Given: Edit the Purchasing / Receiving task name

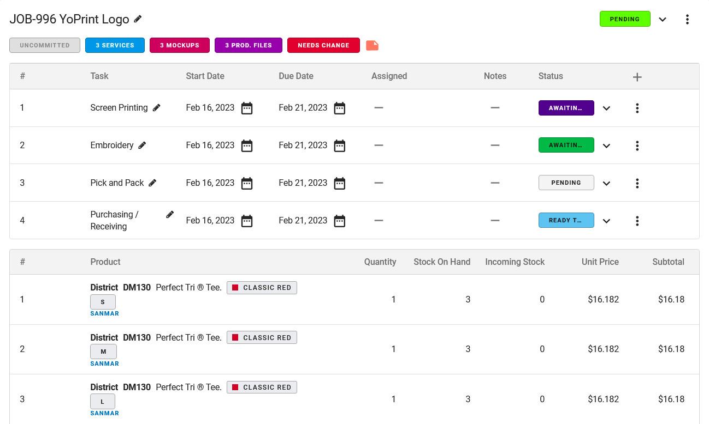Looking at the screenshot, I should tap(170, 215).
